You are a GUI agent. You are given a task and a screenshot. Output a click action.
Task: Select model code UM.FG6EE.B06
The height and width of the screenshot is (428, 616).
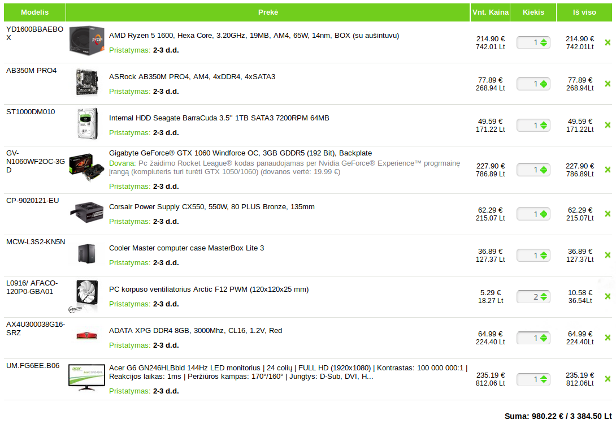[33, 365]
